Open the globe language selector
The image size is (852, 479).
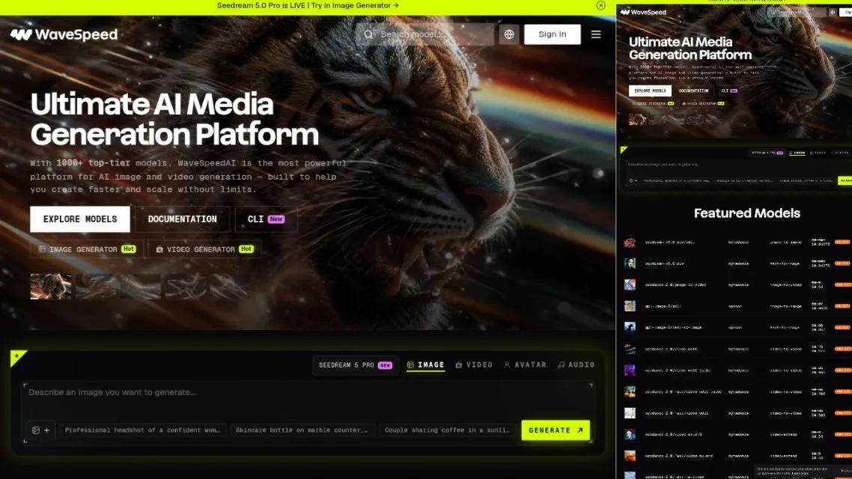click(x=509, y=34)
